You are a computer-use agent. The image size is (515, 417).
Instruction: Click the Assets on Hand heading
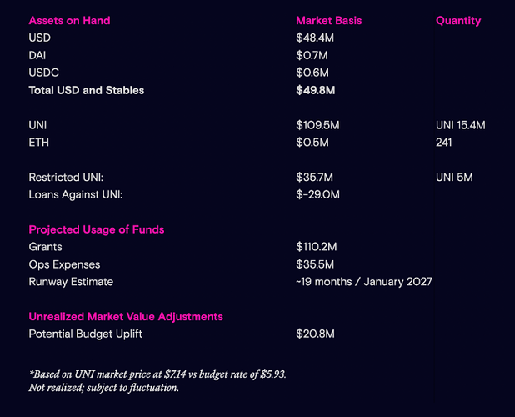[69, 21]
